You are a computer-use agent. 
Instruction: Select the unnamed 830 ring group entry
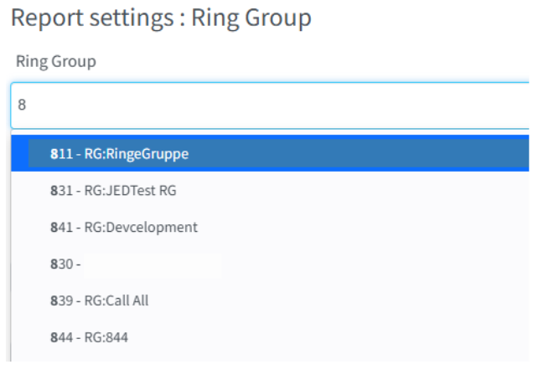click(x=270, y=264)
